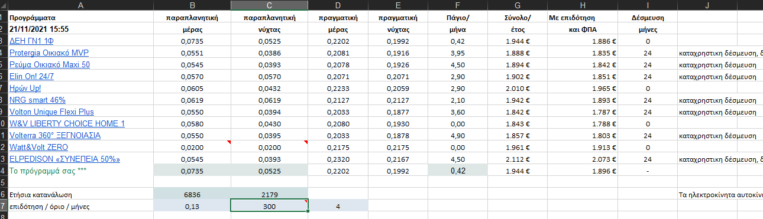
Task: Select the months cell containing 4
Action: [x=338, y=205]
